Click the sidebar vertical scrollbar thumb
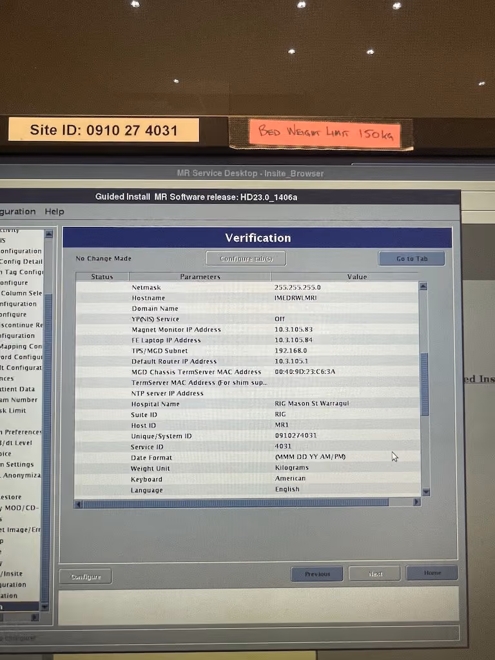This screenshot has width=495, height=660. (x=46, y=449)
